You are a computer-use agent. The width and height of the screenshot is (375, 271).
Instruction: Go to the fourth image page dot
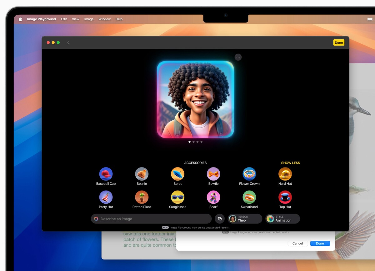[201, 142]
